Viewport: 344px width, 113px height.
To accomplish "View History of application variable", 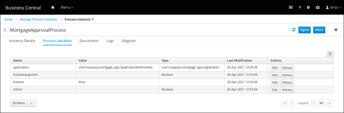I will (287, 68).
